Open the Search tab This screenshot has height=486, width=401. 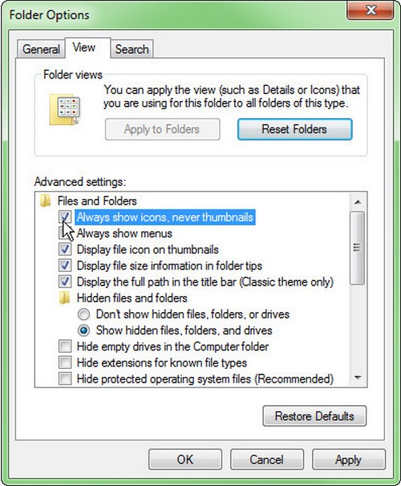coord(132,49)
